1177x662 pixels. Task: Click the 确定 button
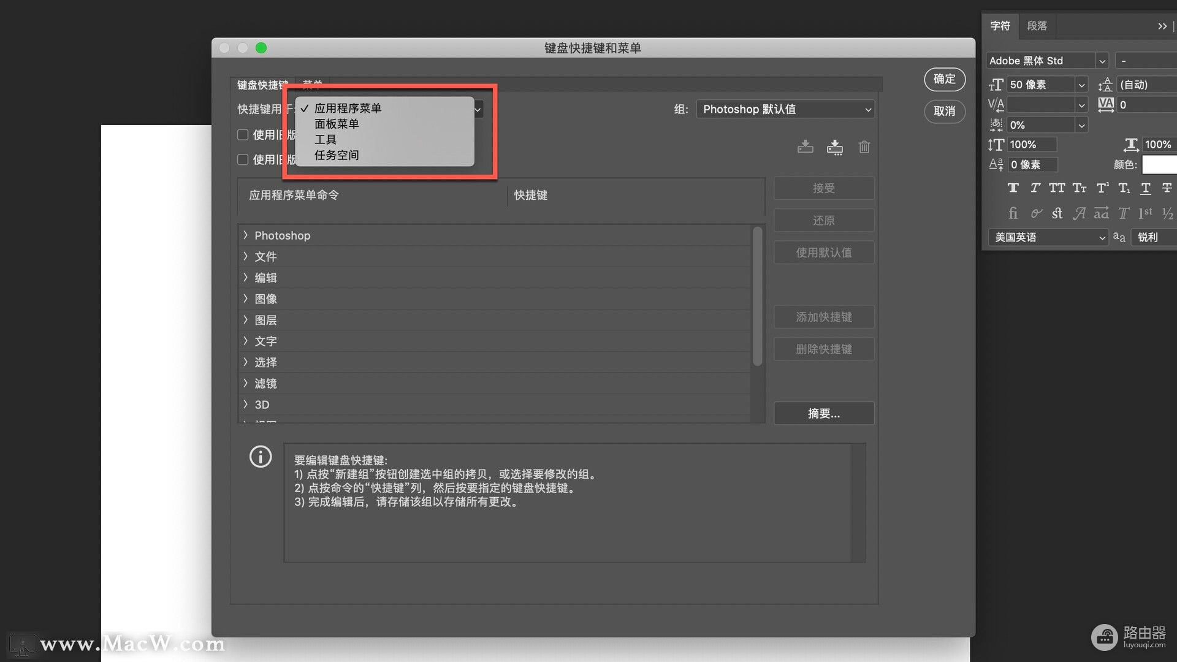tap(944, 79)
